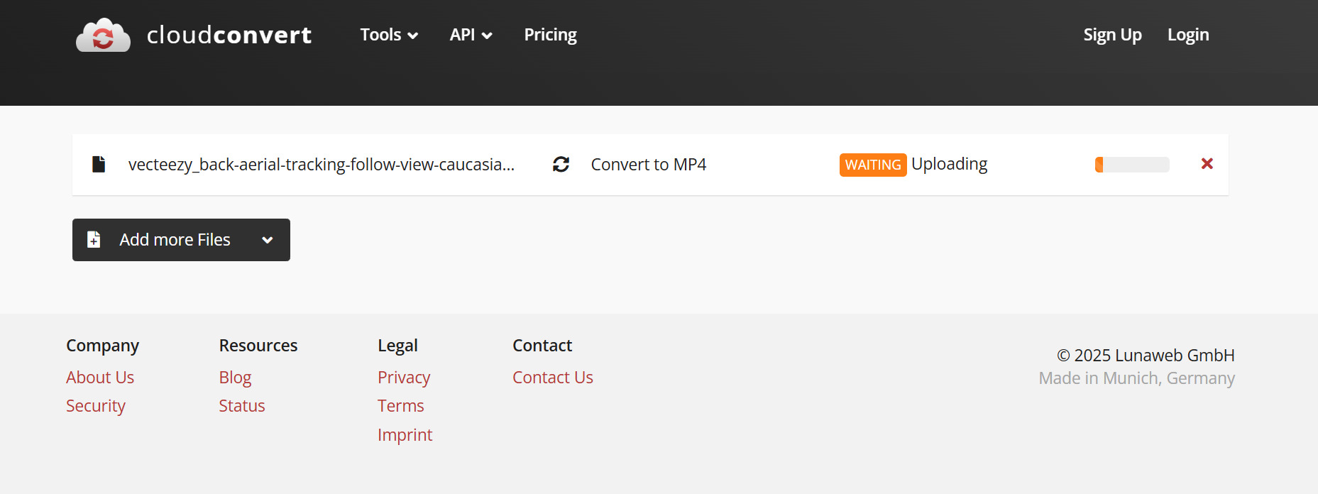
Task: Click the CloudConvert cloud logo icon
Action: (x=103, y=35)
